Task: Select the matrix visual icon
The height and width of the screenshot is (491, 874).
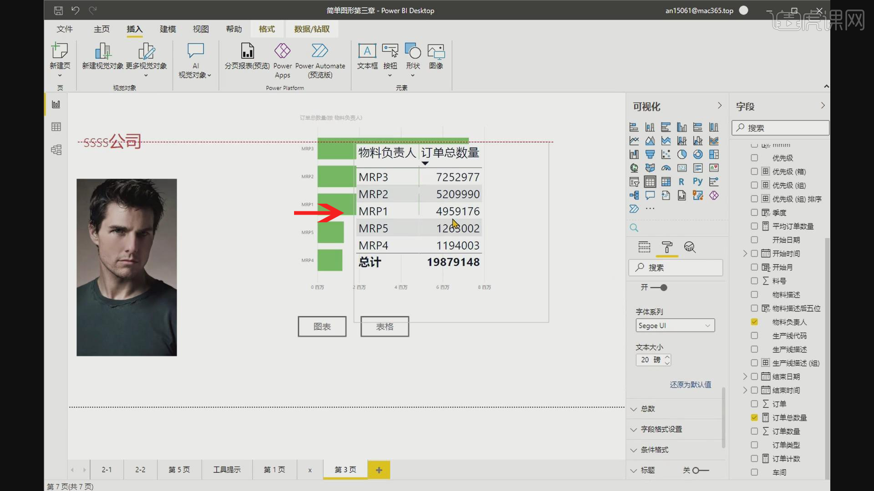Action: (666, 181)
